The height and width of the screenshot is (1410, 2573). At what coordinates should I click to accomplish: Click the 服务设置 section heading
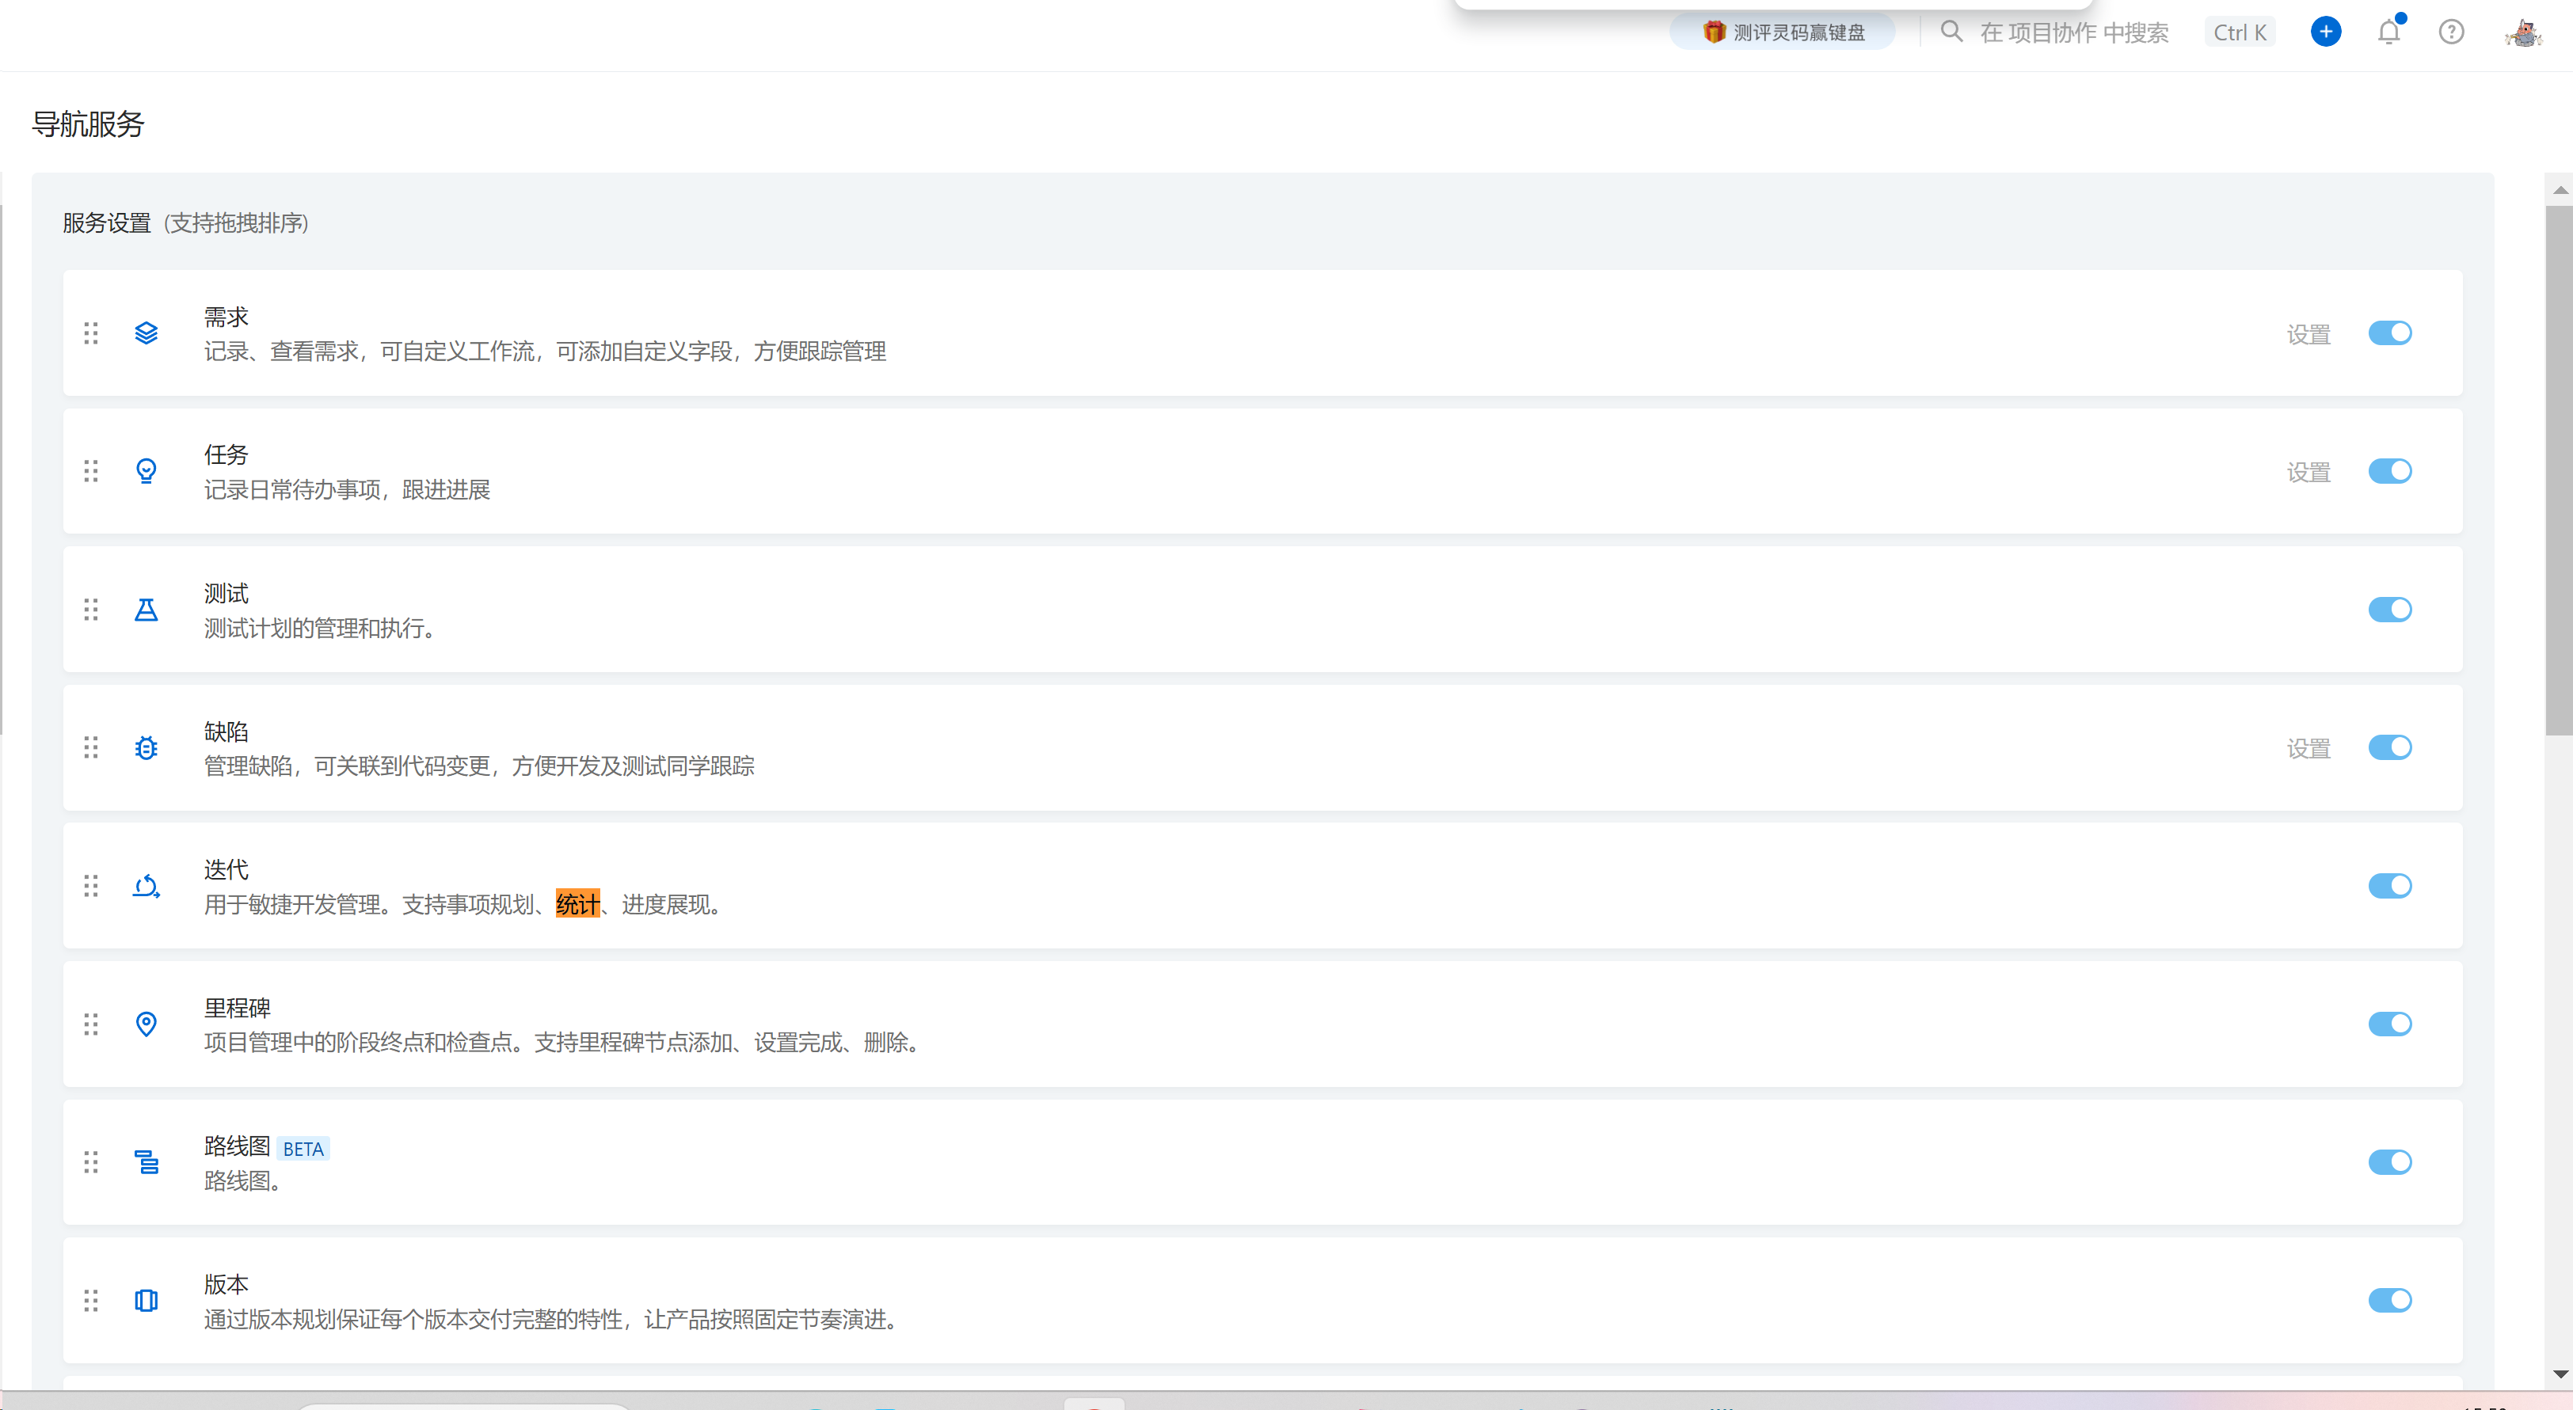(107, 222)
